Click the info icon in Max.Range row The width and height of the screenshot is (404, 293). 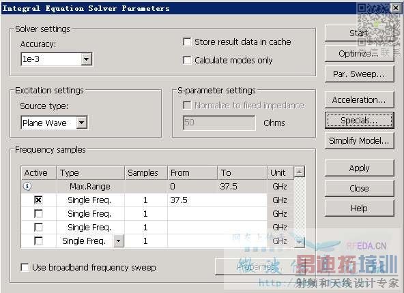[x=27, y=186]
